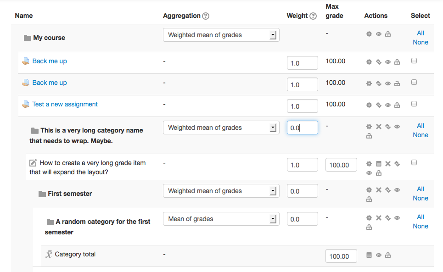Click the Category total max grade field
443x272 pixels.
pyautogui.click(x=341, y=256)
